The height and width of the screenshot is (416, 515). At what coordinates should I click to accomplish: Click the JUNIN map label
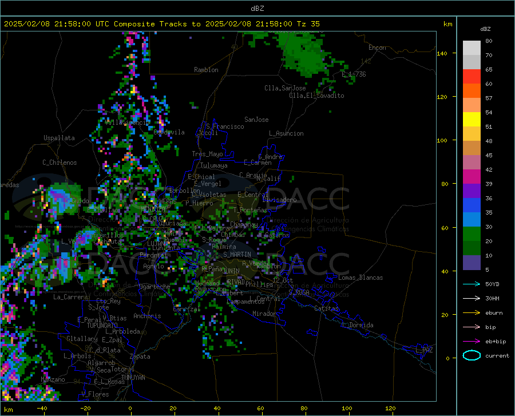(x=231, y=271)
